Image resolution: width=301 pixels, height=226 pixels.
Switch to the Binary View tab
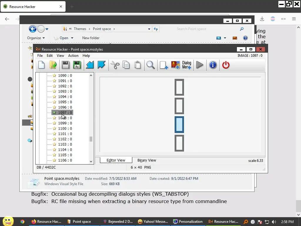tap(147, 160)
